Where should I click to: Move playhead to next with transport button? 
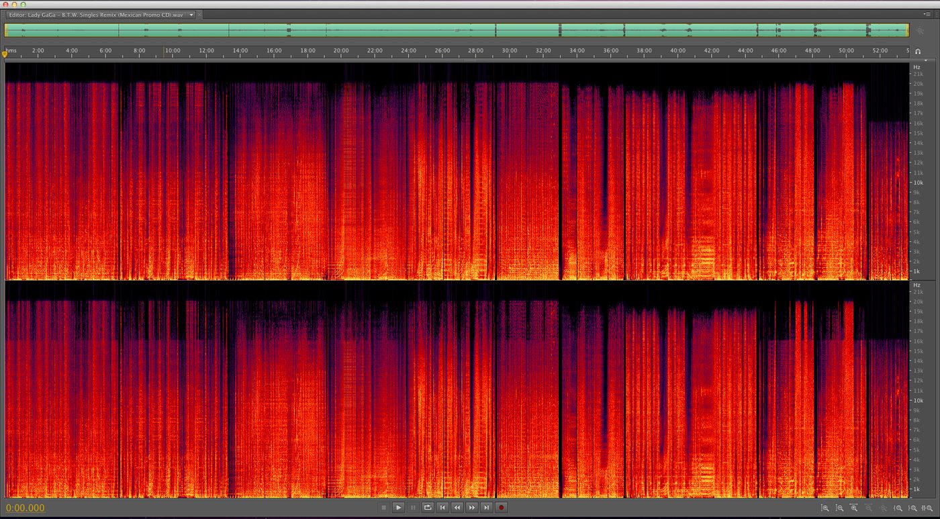(487, 508)
